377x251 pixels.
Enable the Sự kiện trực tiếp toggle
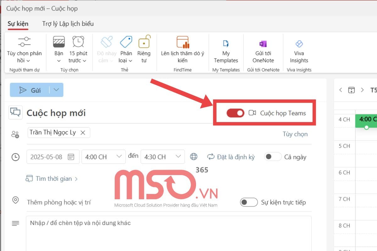click(249, 202)
